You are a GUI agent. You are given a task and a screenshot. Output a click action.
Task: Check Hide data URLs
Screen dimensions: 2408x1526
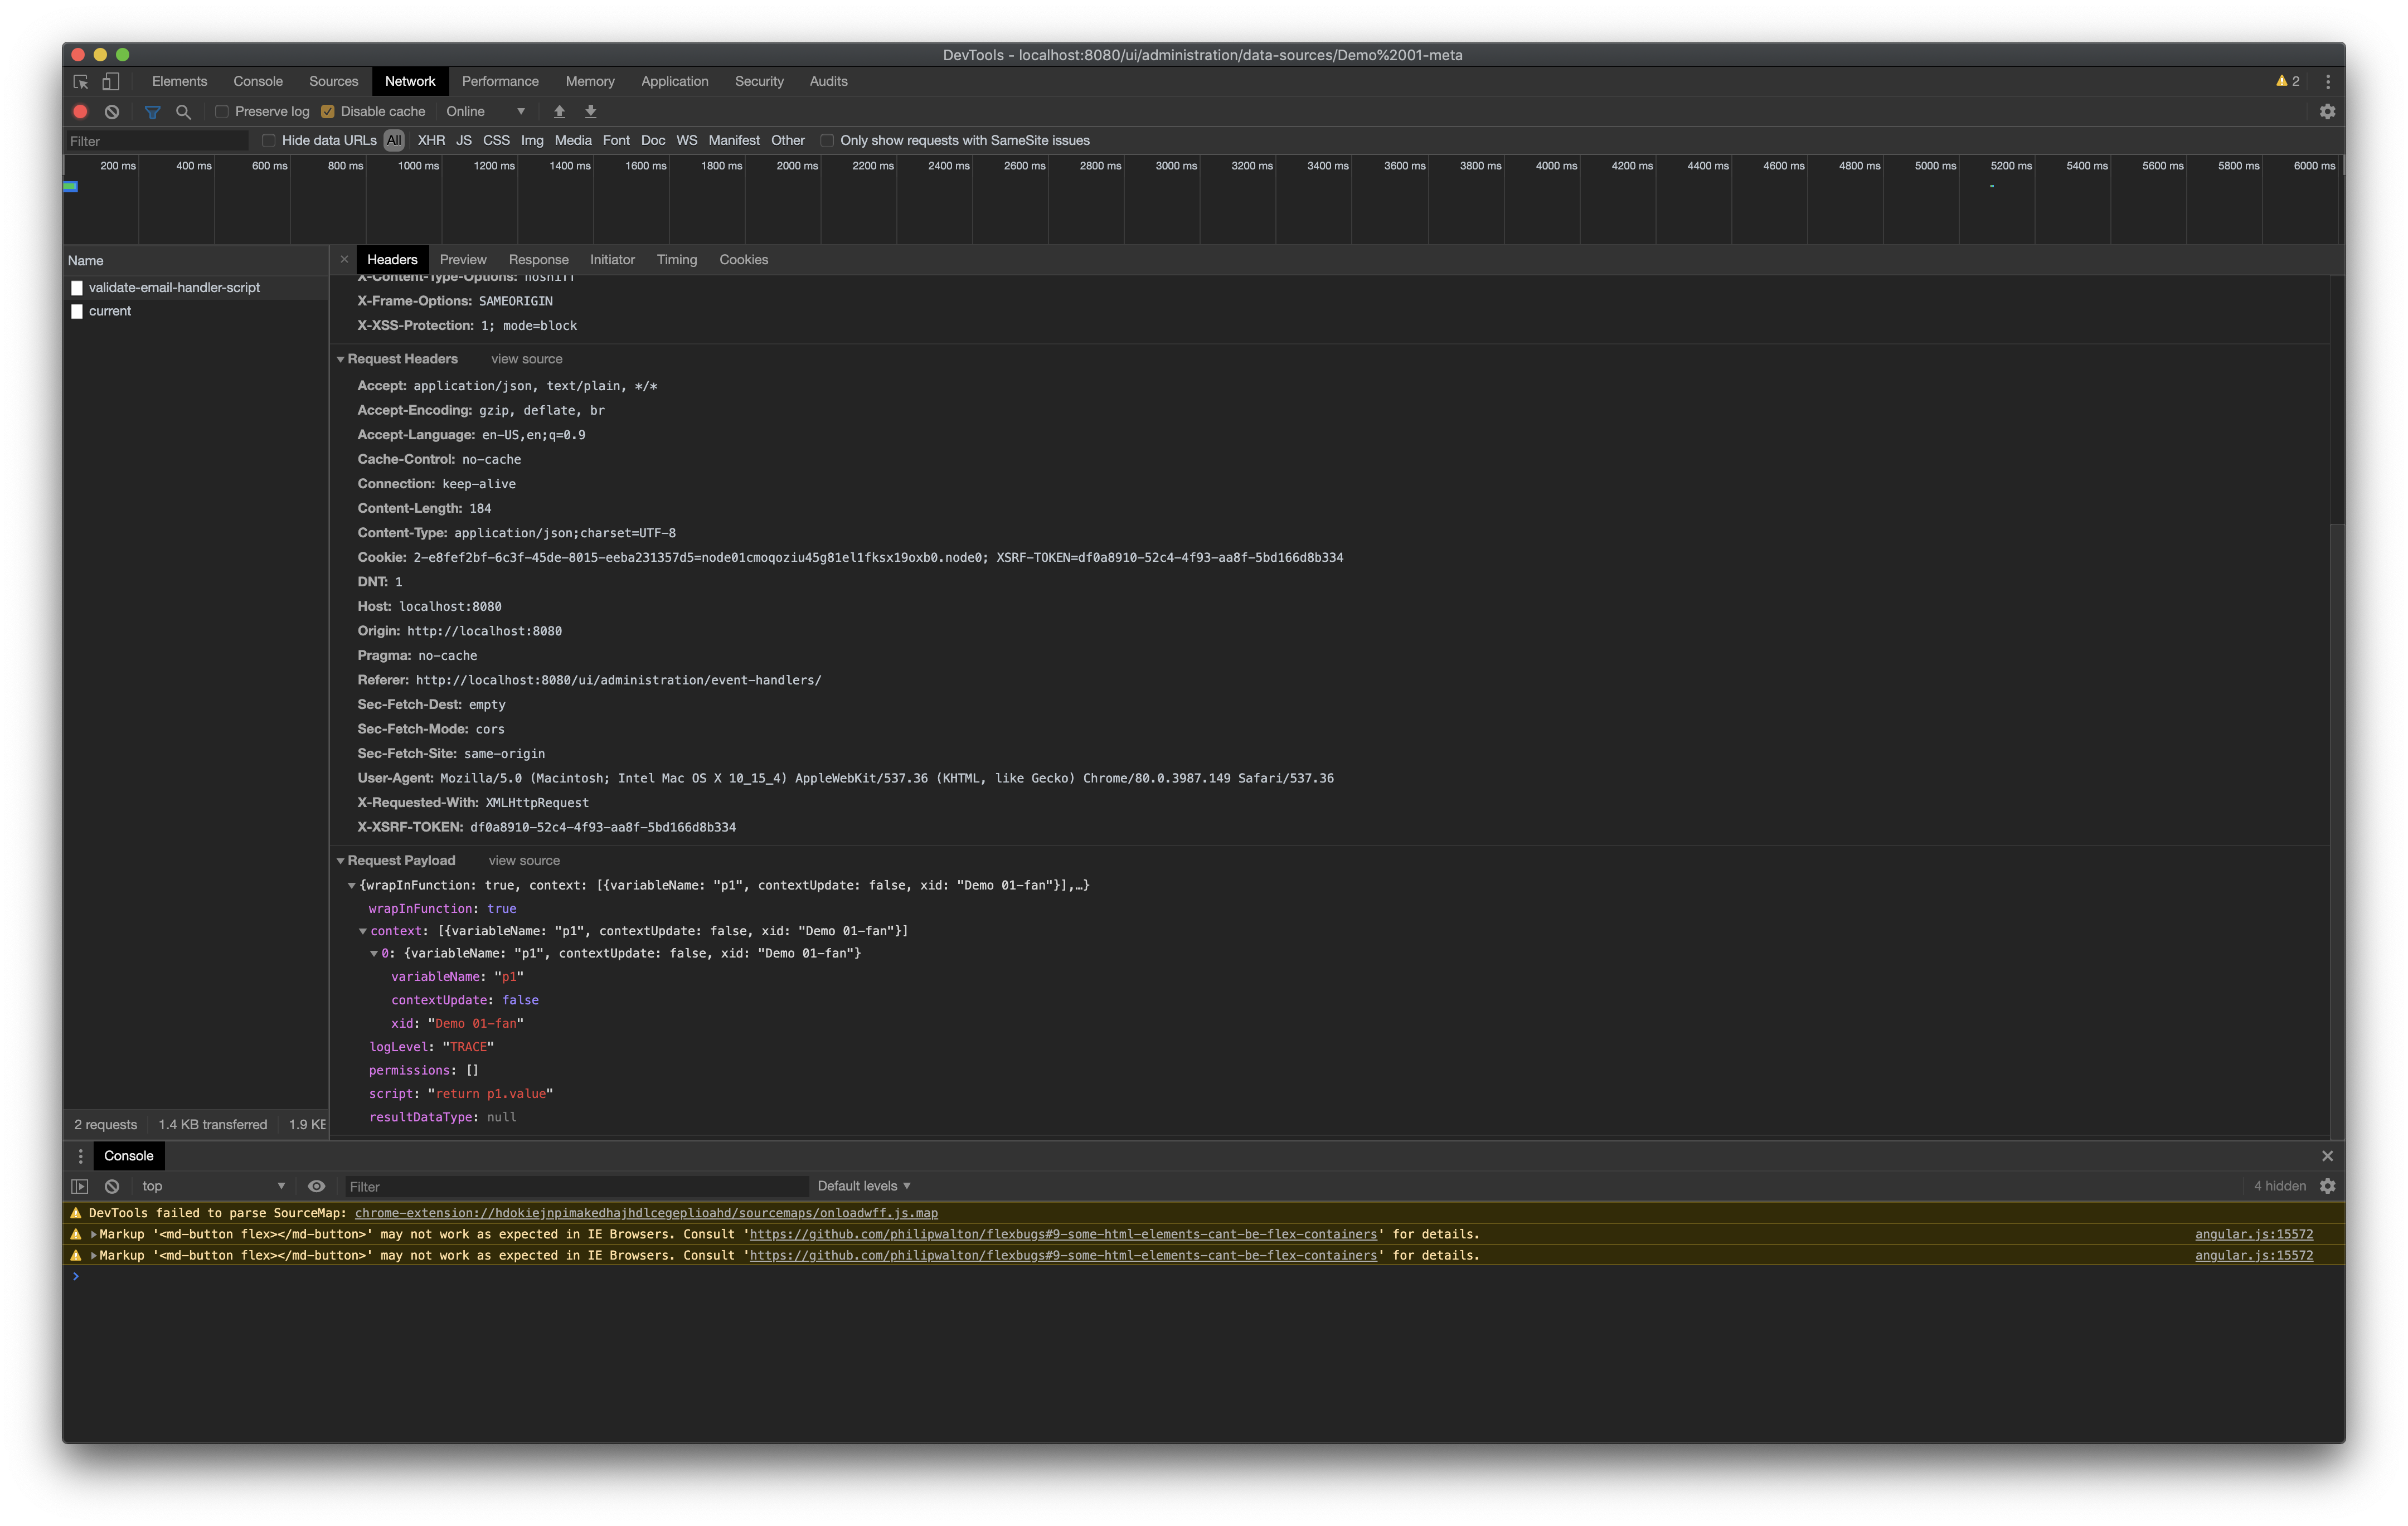pos(268,141)
